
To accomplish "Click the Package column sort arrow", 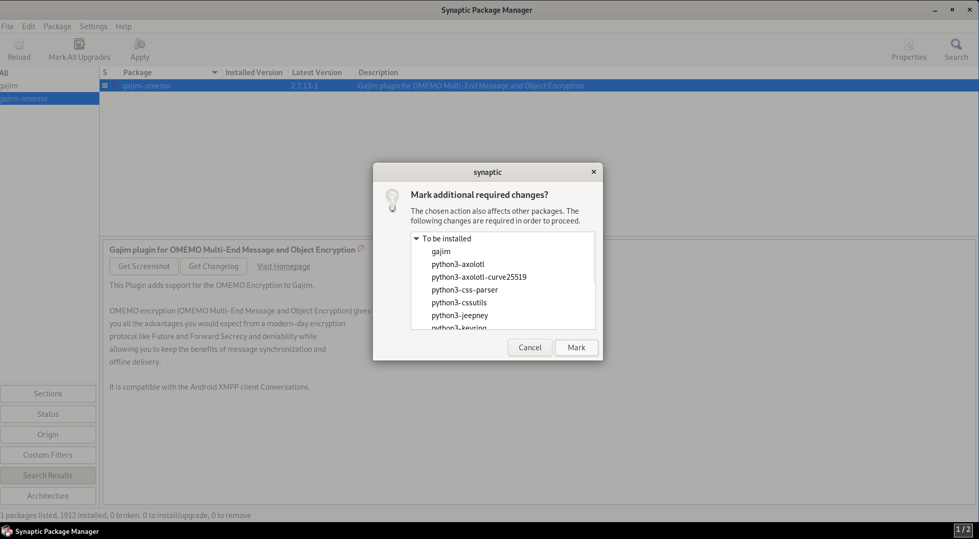I will 214,73.
